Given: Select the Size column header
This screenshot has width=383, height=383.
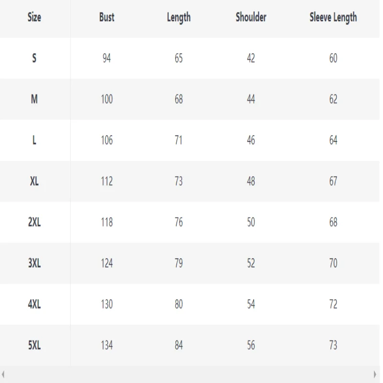Looking at the screenshot, I should 34,17.
